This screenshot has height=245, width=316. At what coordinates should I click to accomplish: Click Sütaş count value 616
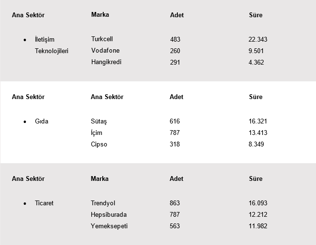[x=174, y=122]
